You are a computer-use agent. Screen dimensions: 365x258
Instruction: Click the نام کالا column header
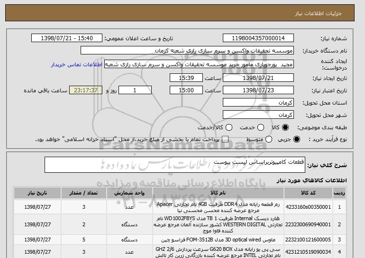click(218, 193)
